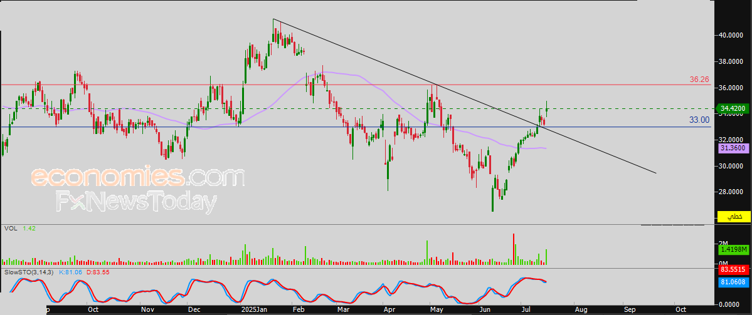Select the Mar label on time axis

[x=342, y=310]
